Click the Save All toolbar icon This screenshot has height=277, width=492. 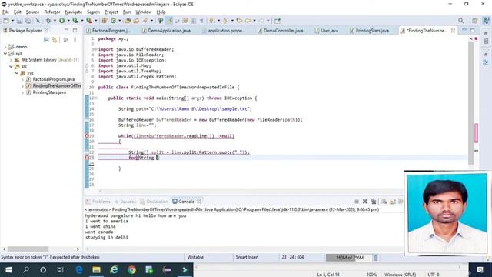(28, 21)
